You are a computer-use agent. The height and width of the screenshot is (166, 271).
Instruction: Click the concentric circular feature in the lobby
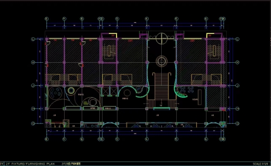pos(161,61)
